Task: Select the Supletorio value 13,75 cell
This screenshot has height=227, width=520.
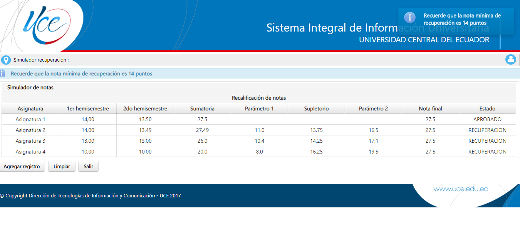Action: (x=316, y=130)
